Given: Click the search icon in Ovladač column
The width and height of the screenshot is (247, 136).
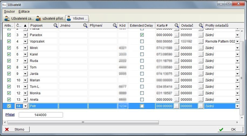Looking at the screenshot, I should tap(201, 26).
